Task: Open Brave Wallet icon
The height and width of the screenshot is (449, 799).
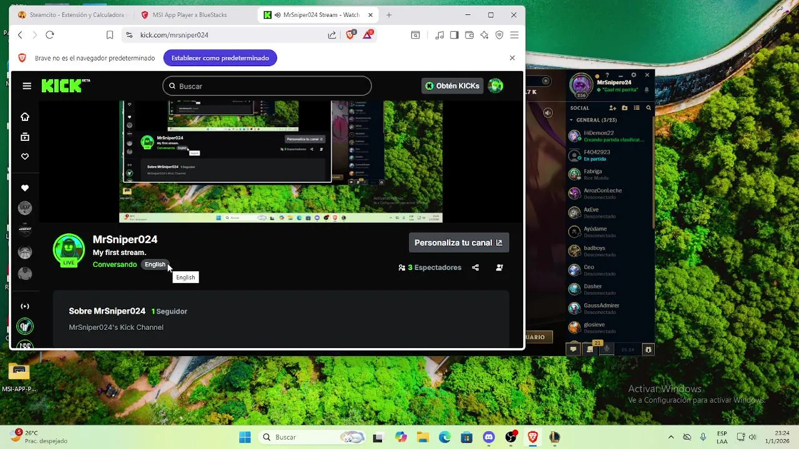Action: 469,35
